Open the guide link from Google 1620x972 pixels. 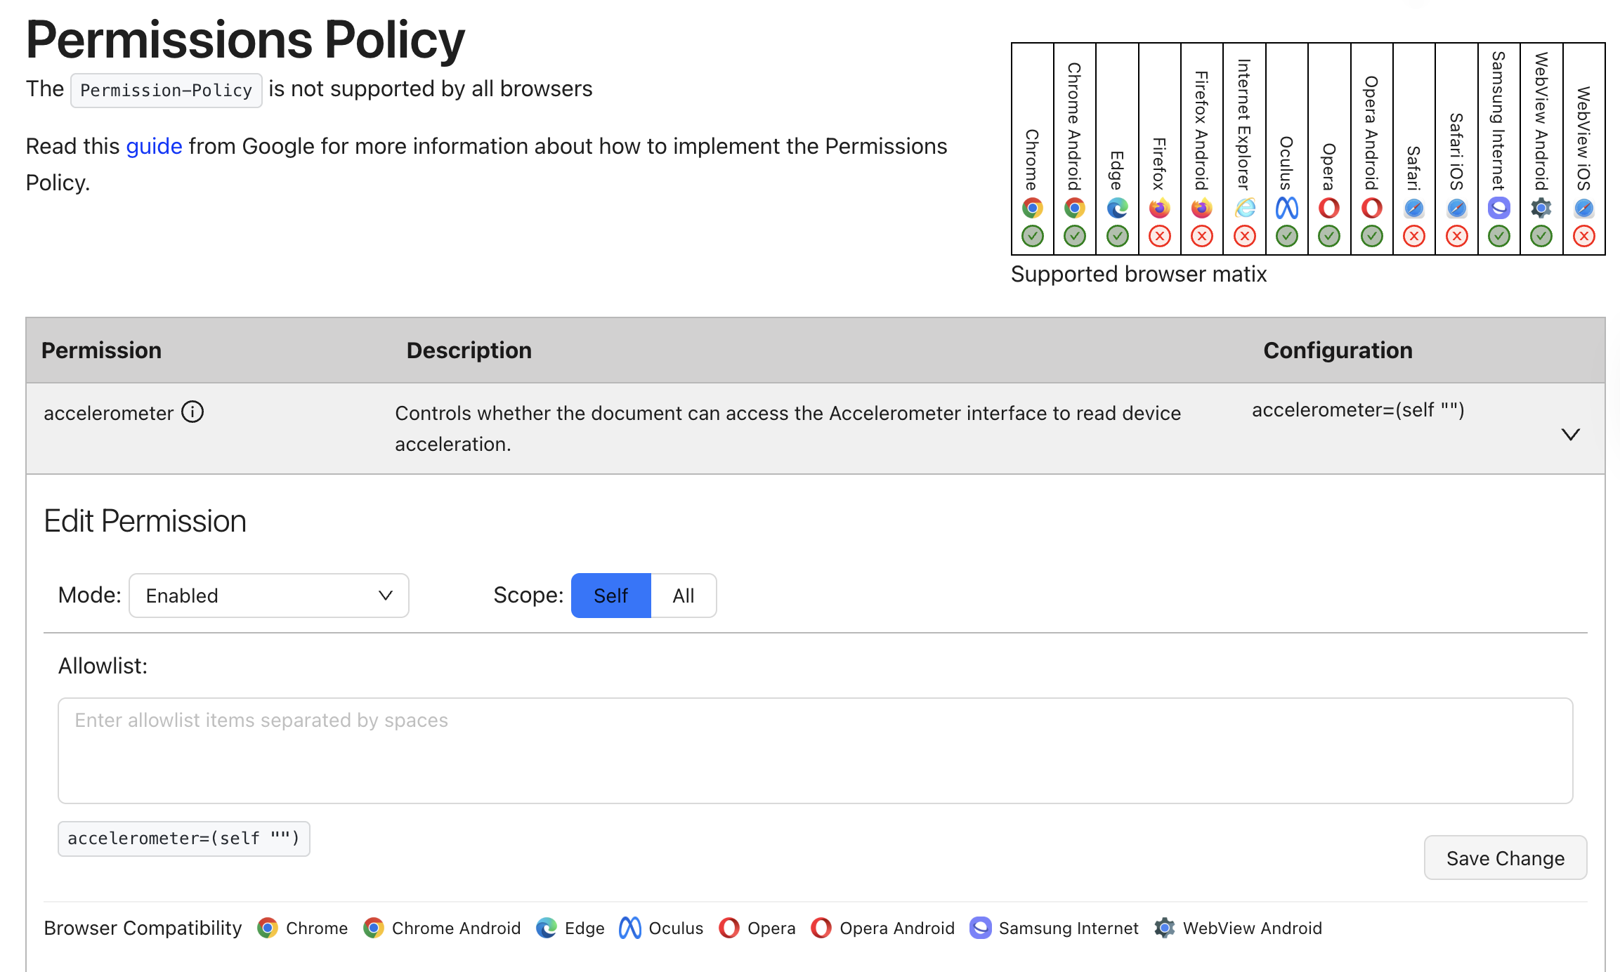click(154, 145)
